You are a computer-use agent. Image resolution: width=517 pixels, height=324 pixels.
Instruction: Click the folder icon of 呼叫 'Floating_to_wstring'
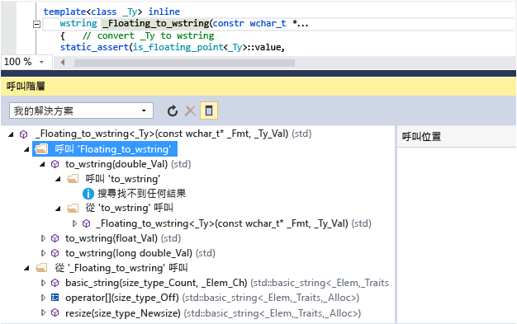click(x=41, y=149)
